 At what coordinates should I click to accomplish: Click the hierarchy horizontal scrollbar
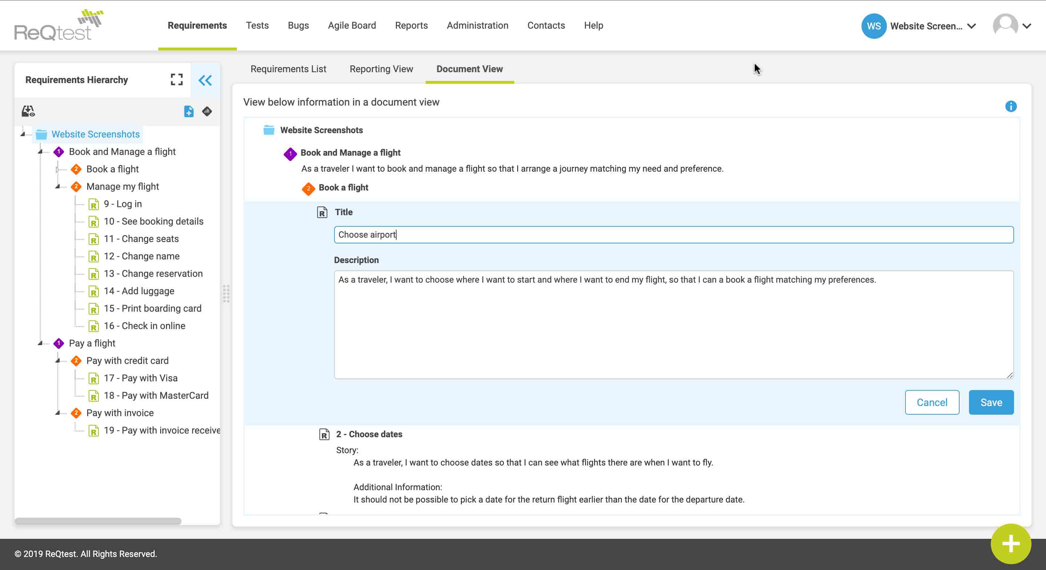click(98, 521)
